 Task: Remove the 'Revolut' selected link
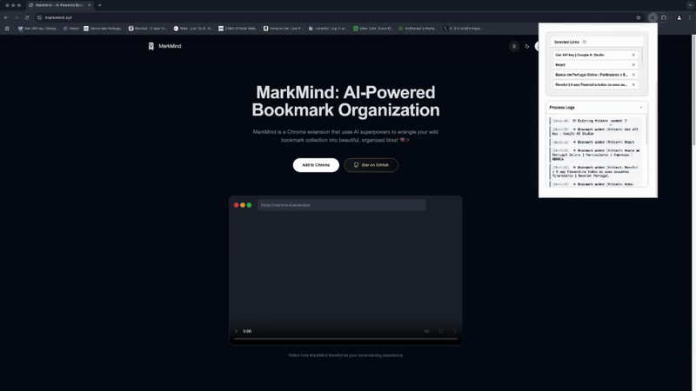(633, 84)
